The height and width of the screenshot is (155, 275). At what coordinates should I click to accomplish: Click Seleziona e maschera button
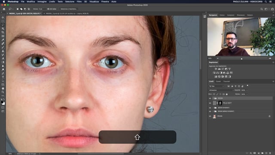[x=69, y=9]
